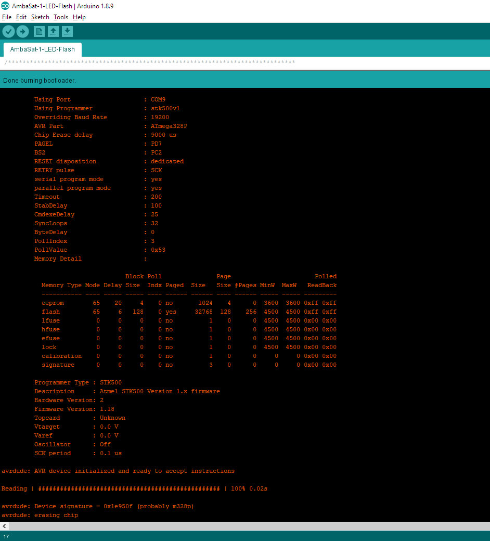Screen dimensions: 490x541
Task: Open the Tools menu
Action: [61, 17]
